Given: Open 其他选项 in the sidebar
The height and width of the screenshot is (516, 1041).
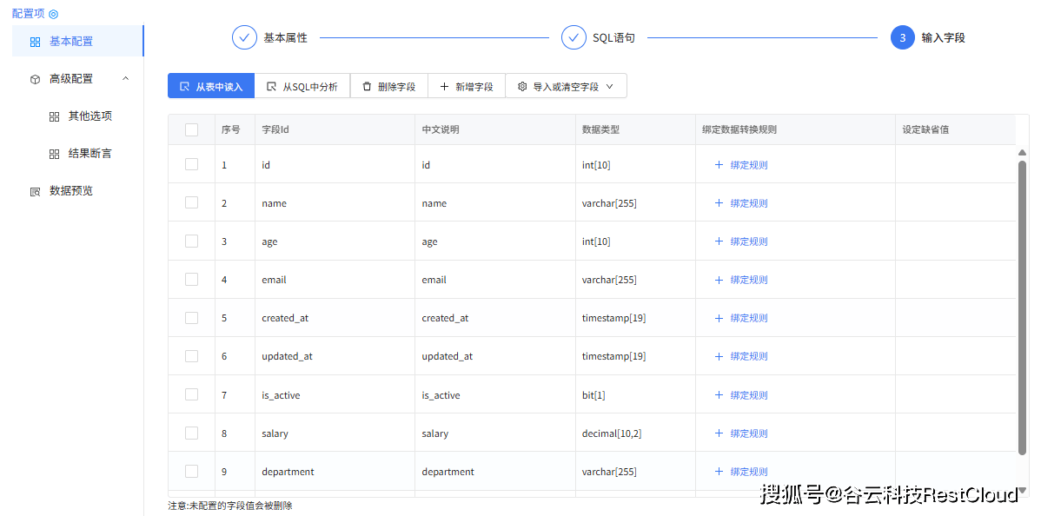Looking at the screenshot, I should [90, 116].
